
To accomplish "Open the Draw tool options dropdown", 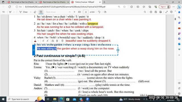I will (31, 12).
